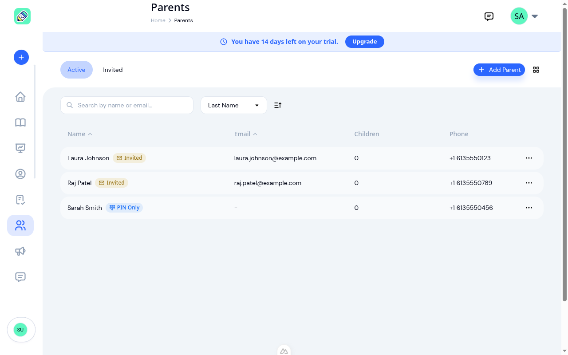Sort by the Email column header

246,134
